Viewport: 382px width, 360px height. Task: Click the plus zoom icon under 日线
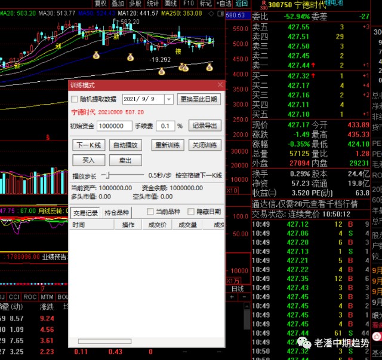click(x=232, y=297)
